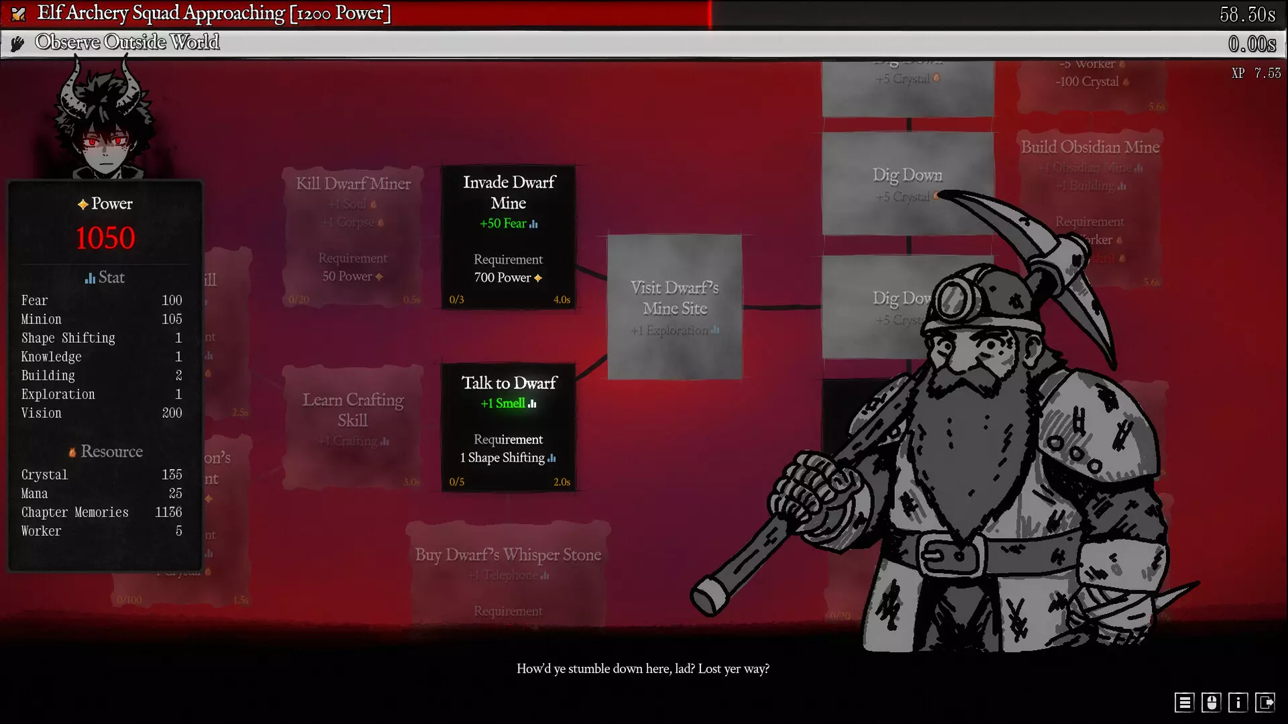Viewport: 1288px width, 724px height.
Task: Click the 0/5 counter on Talk to Dwarf
Action: (x=457, y=482)
